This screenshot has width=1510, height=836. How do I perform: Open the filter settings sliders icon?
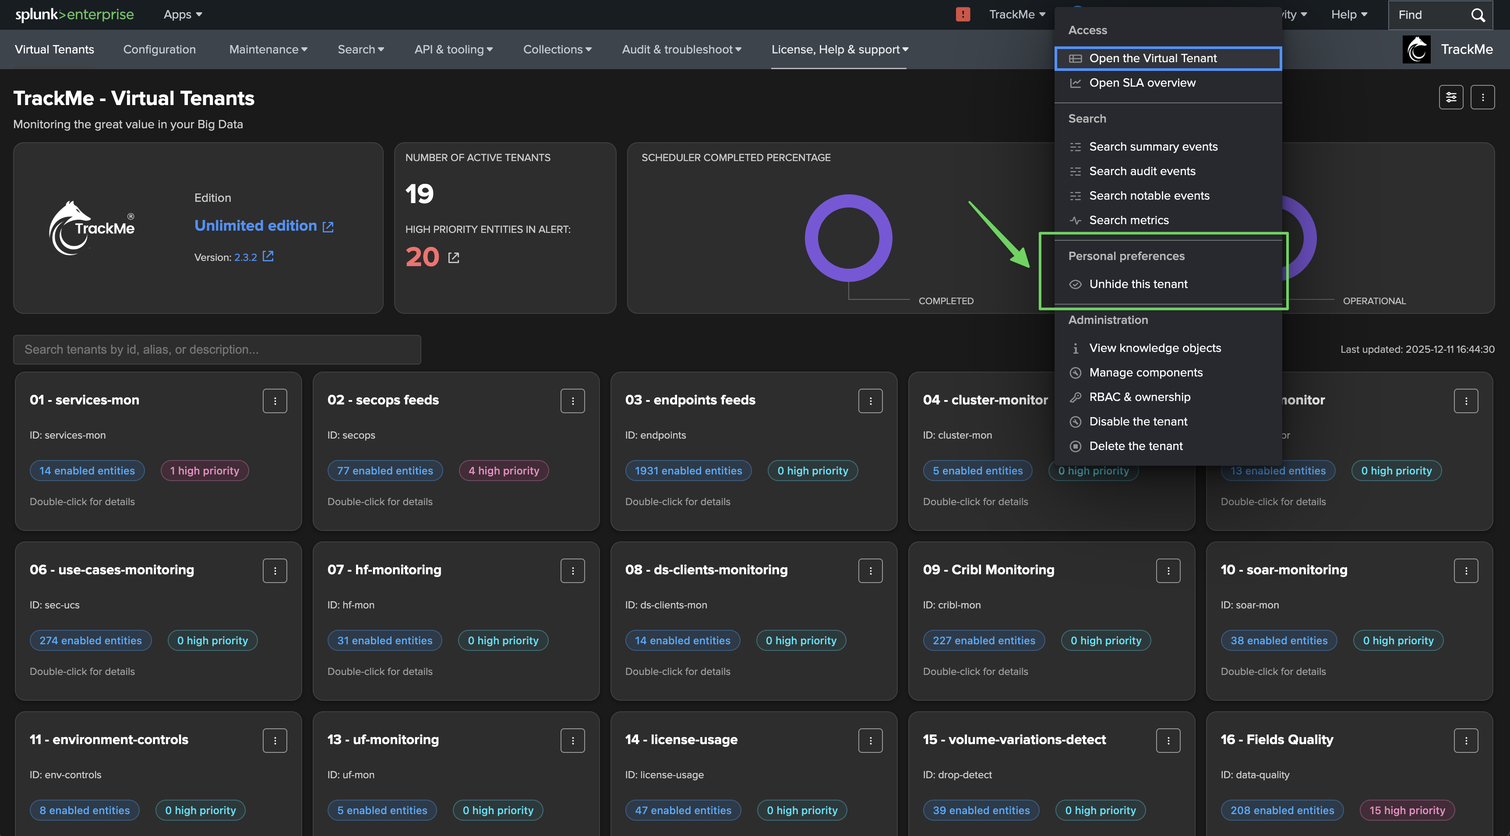click(x=1451, y=97)
